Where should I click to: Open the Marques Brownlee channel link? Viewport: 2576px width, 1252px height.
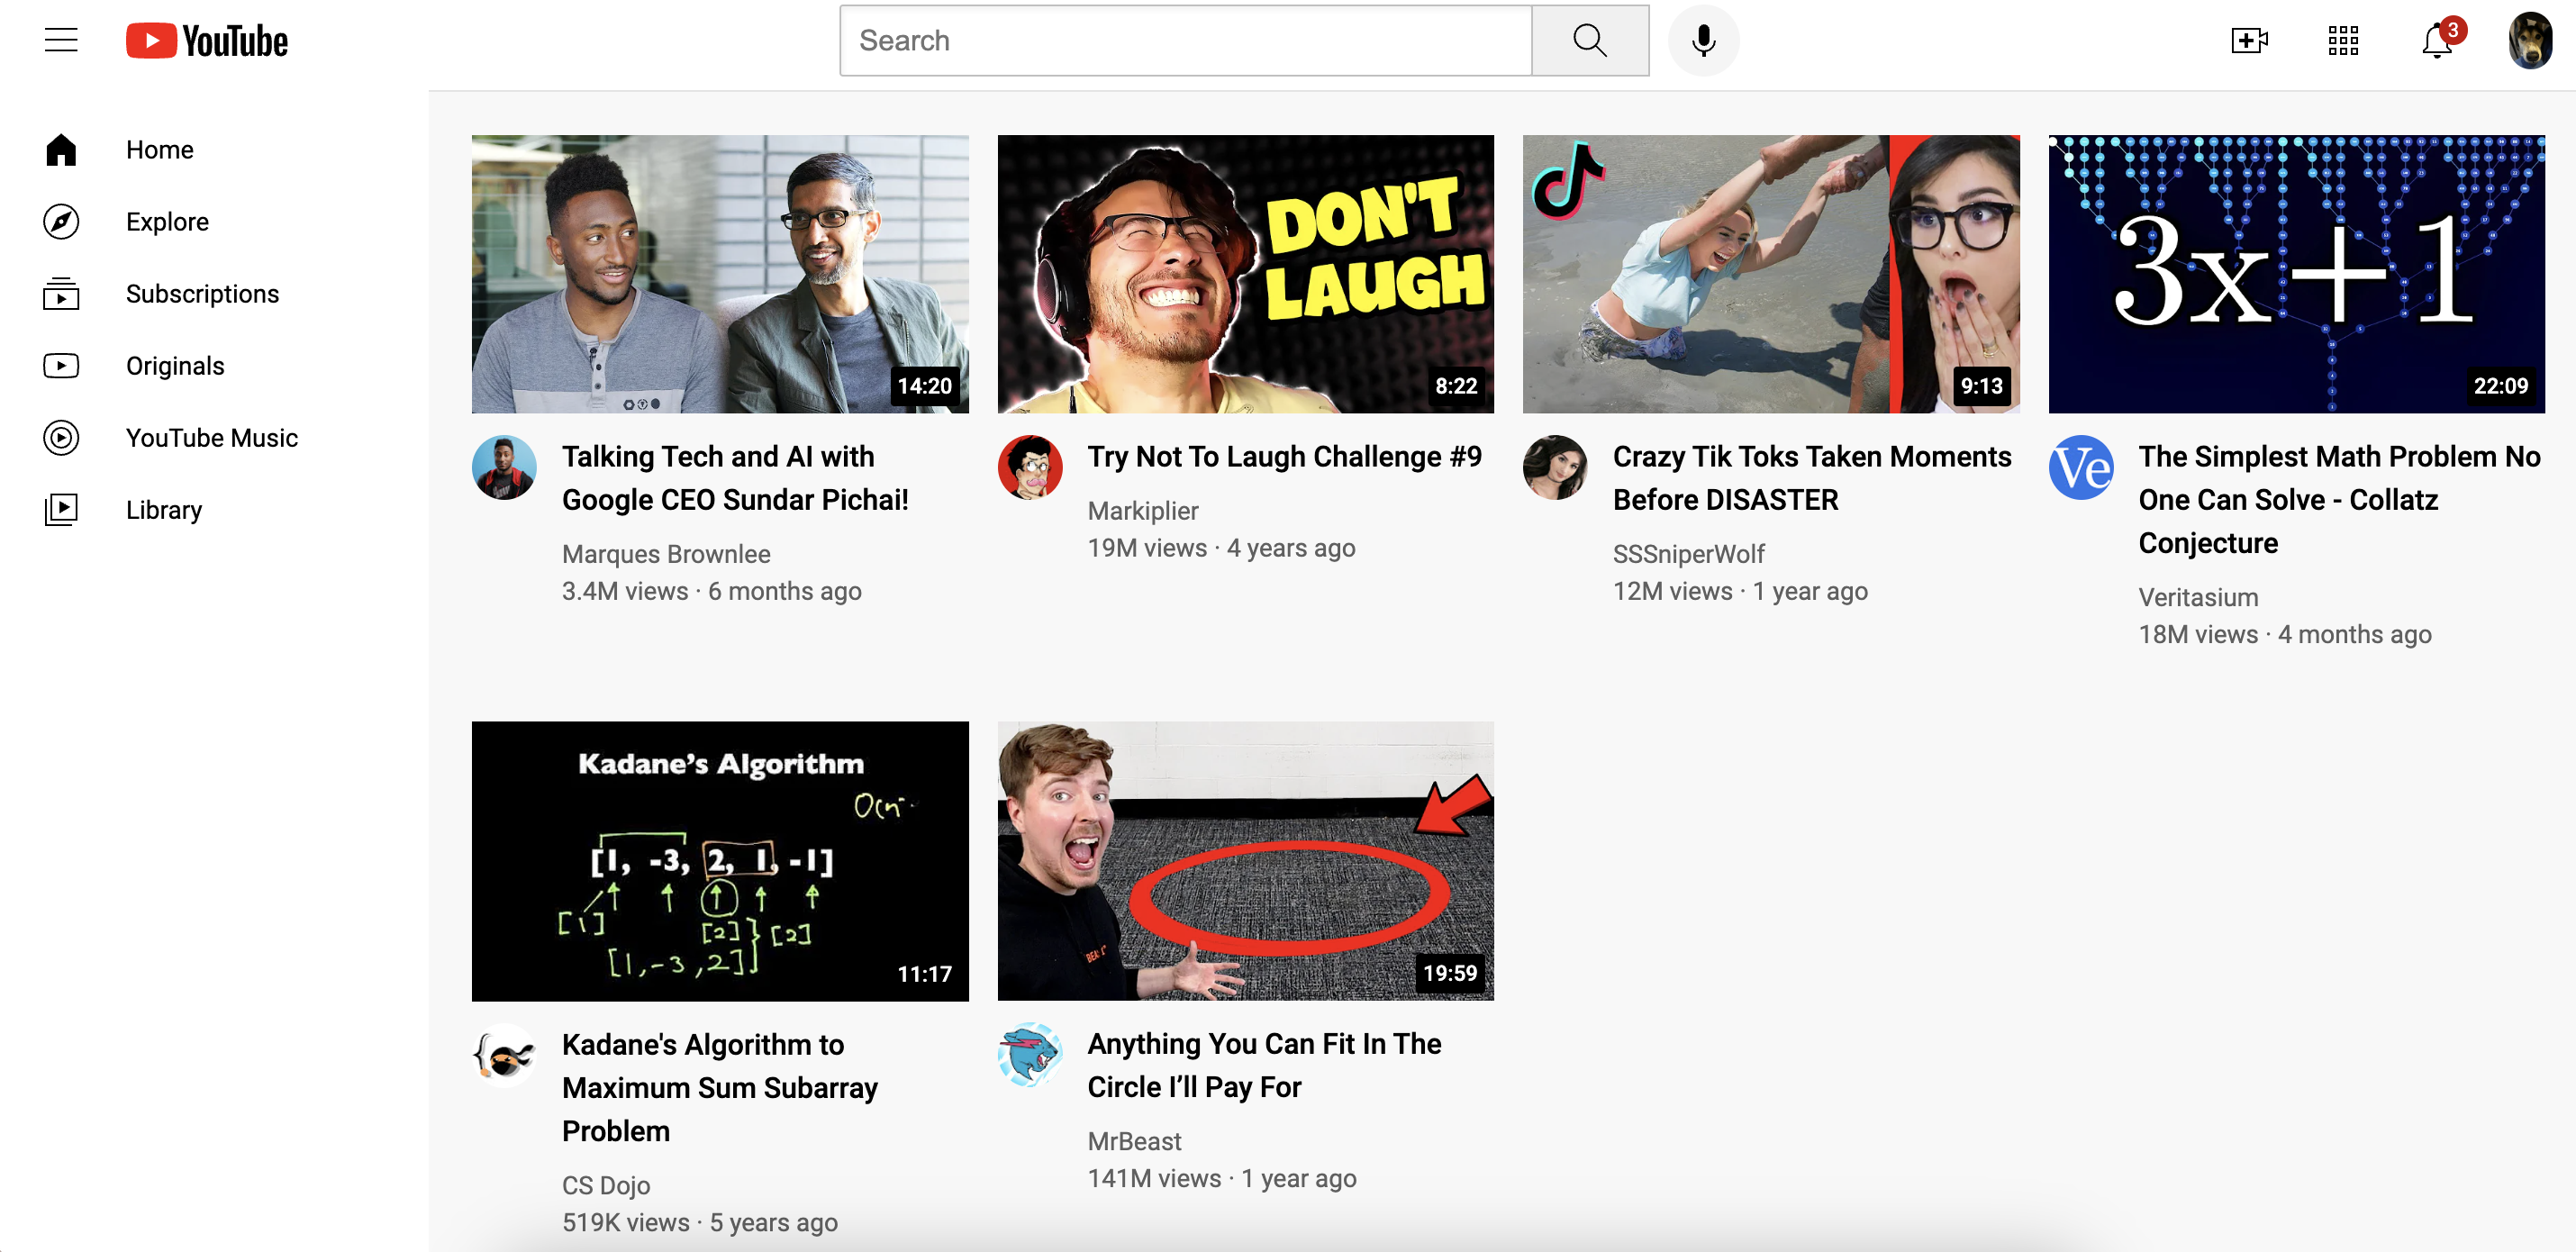(x=666, y=553)
